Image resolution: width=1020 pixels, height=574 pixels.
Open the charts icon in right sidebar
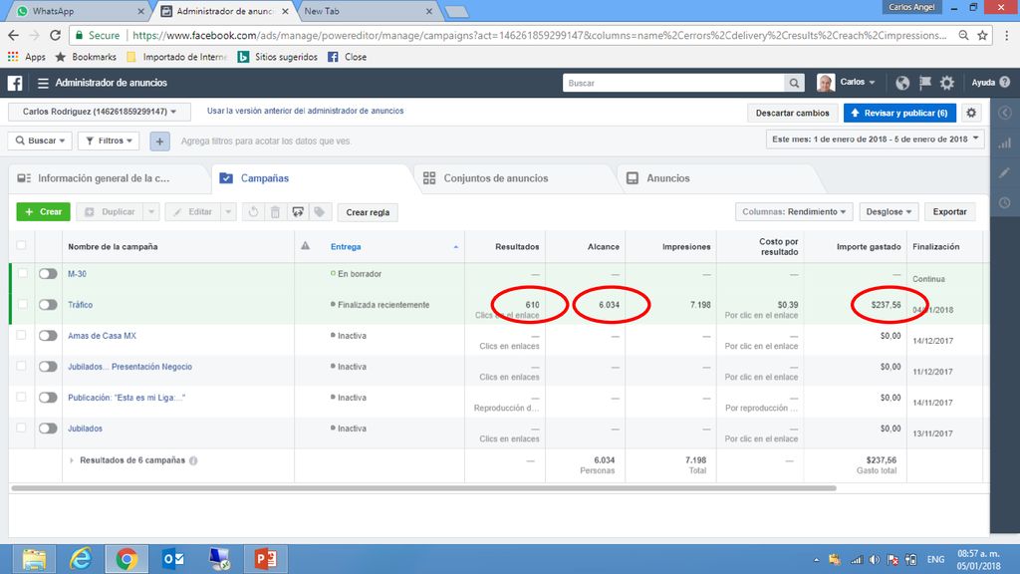[1005, 143]
